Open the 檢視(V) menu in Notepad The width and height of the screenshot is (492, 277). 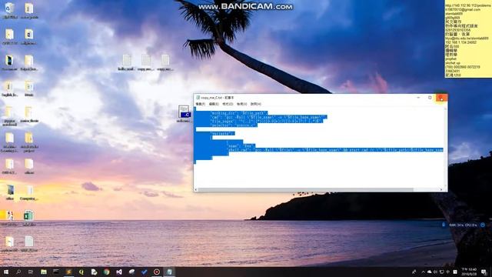(241, 104)
